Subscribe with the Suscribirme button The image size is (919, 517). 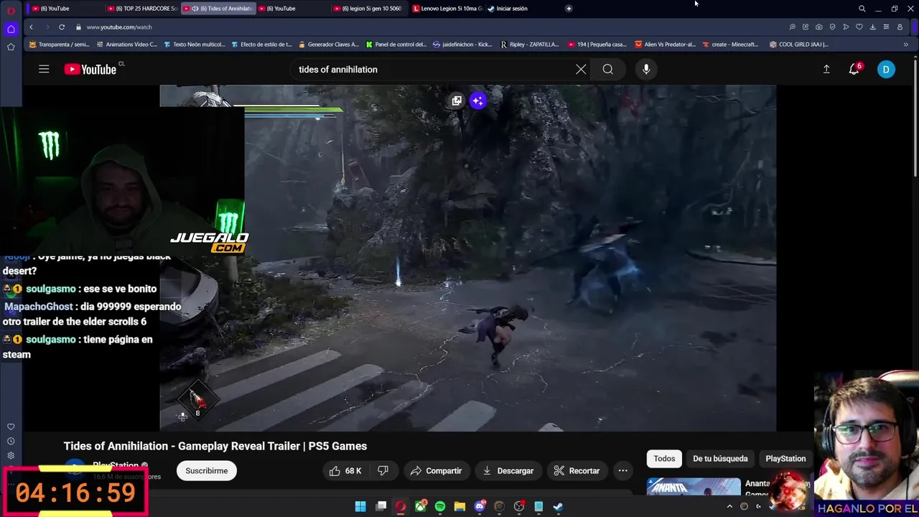pos(207,471)
